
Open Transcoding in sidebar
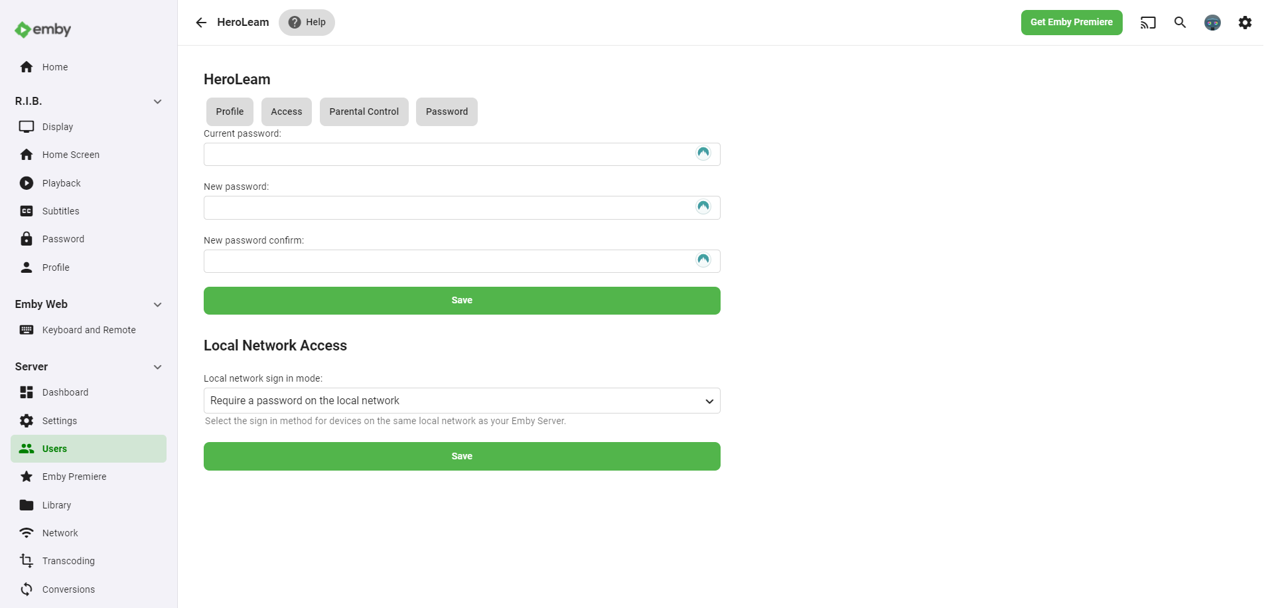point(88,561)
